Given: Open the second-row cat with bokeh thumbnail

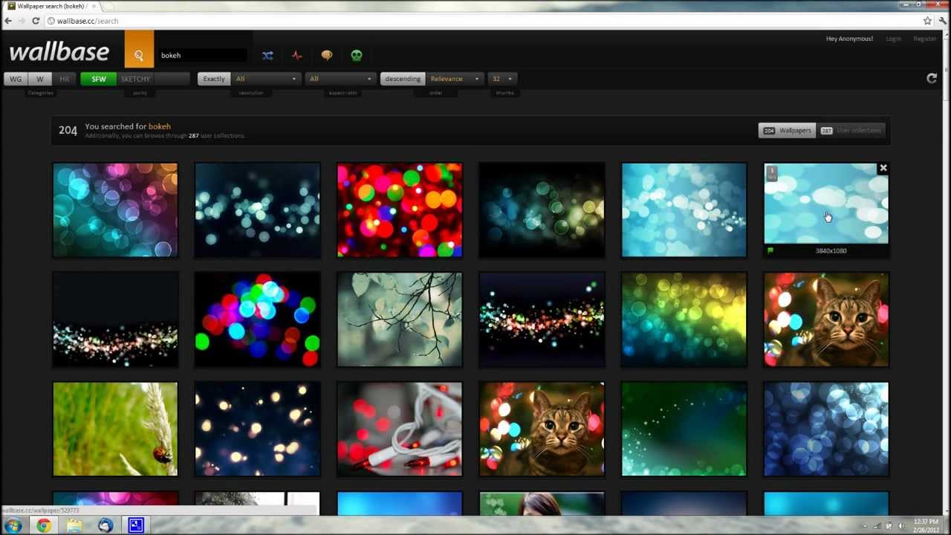Looking at the screenshot, I should point(826,320).
